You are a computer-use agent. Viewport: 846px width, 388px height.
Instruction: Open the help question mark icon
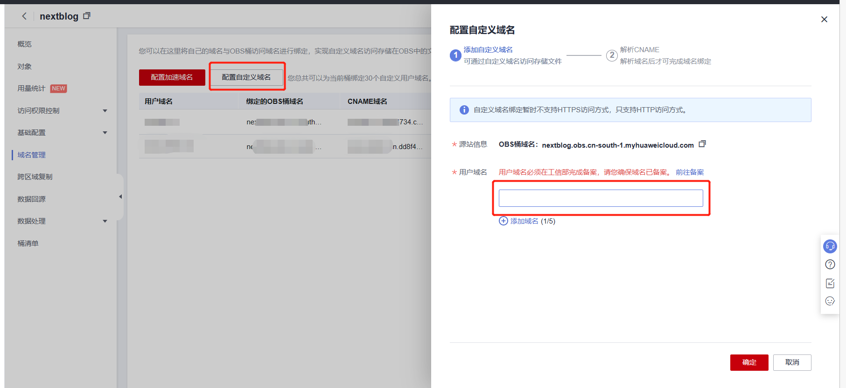tap(830, 265)
